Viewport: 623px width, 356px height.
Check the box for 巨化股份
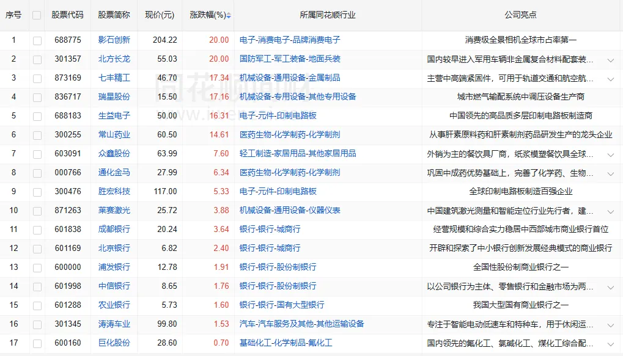[37, 344]
